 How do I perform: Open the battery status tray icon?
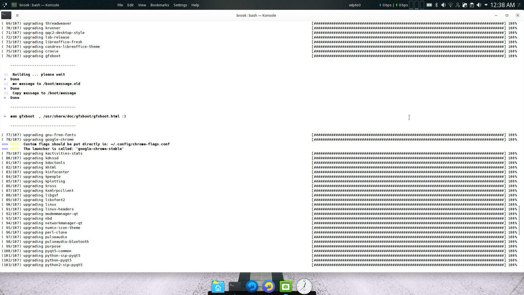[429, 5]
